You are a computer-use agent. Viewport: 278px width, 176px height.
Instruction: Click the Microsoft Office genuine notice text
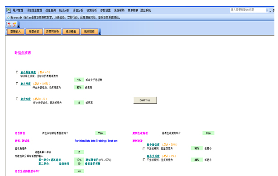pyautogui.click(x=65, y=17)
